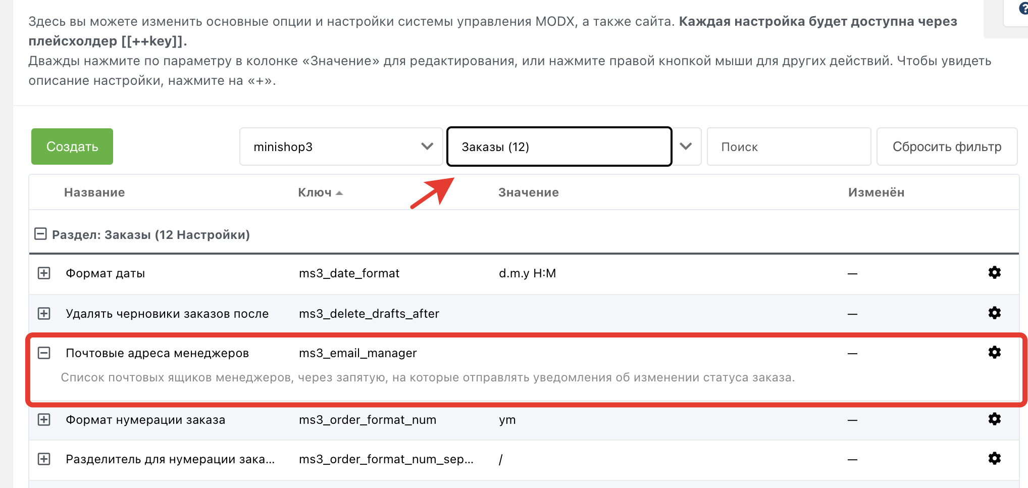Open gear menu for ms3_email_manager

point(994,353)
